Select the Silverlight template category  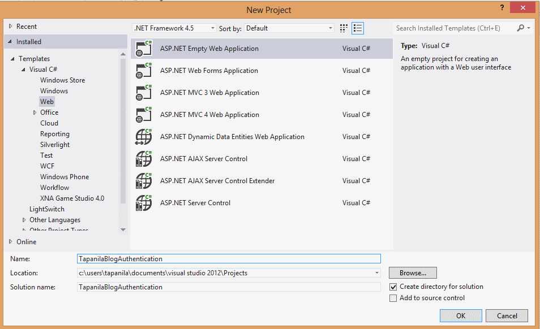pos(55,144)
